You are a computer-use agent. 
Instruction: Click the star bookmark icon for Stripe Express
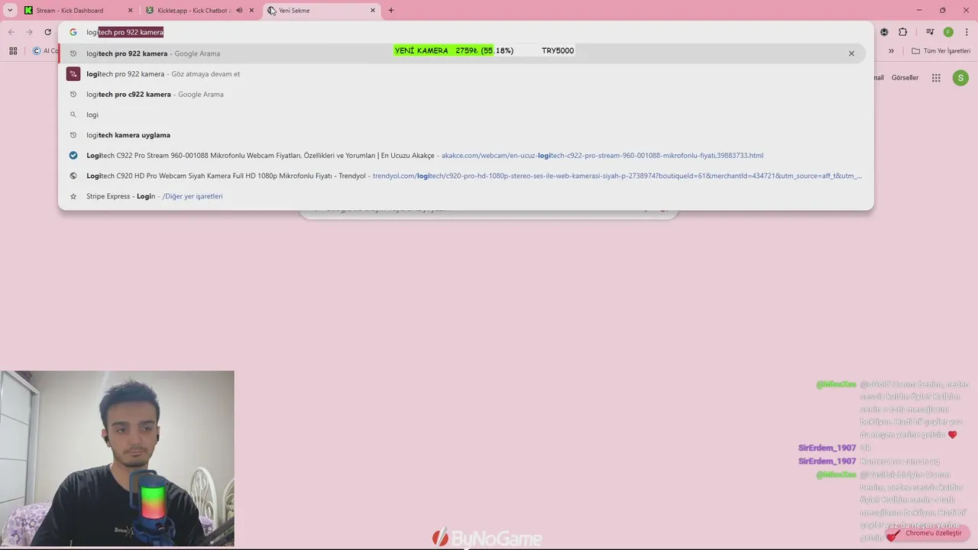tap(73, 196)
